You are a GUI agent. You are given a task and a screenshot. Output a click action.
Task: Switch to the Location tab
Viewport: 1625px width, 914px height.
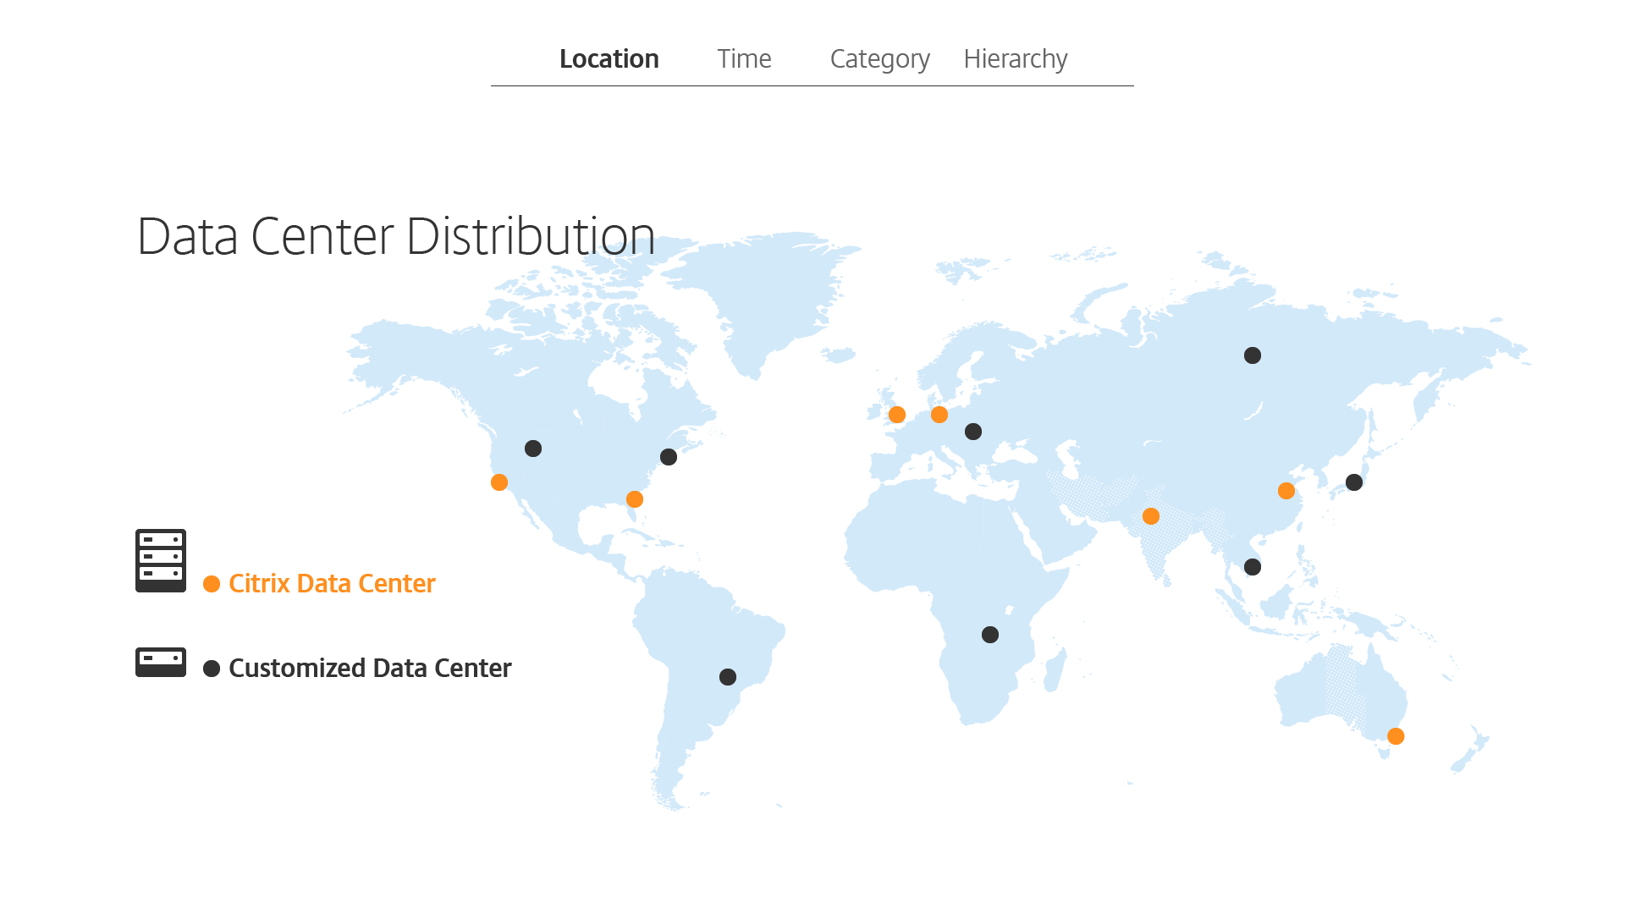pos(609,59)
